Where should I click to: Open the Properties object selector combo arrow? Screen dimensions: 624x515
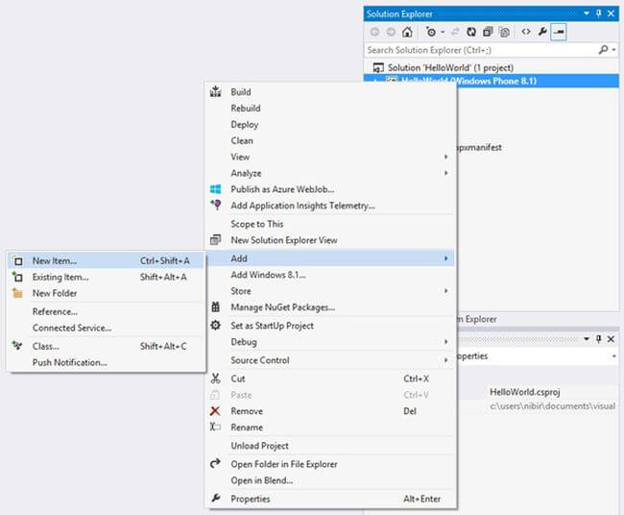point(614,356)
